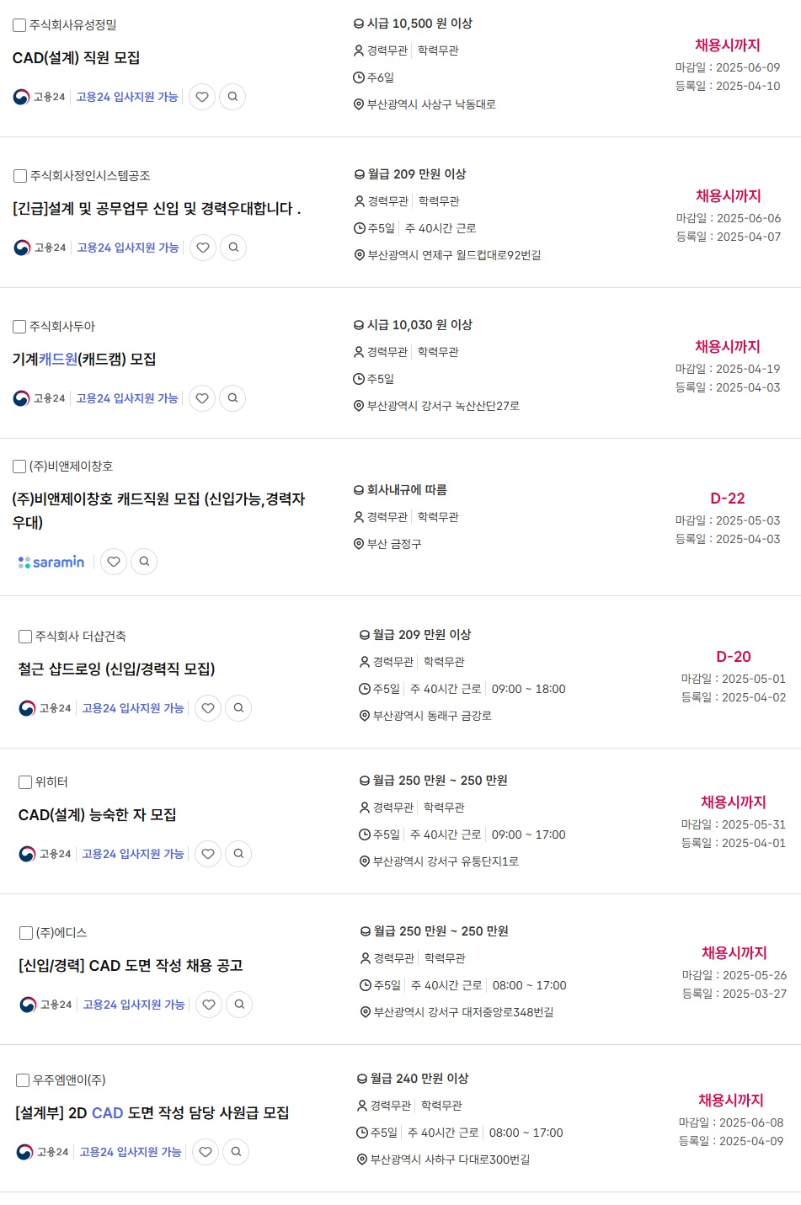
Task: Open the 2D CAD 도면 작성 담당 posting
Action: 152,1113
